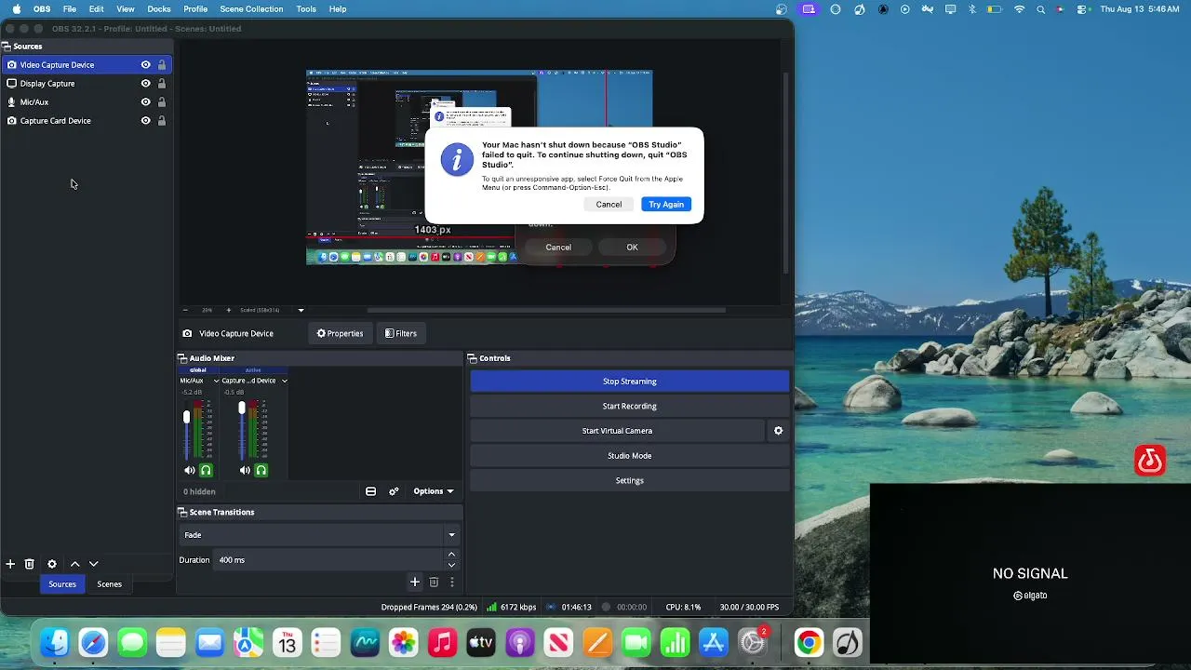Mute the Capture Card Device speaker icon
This screenshot has height=670, width=1191.
[x=245, y=470]
